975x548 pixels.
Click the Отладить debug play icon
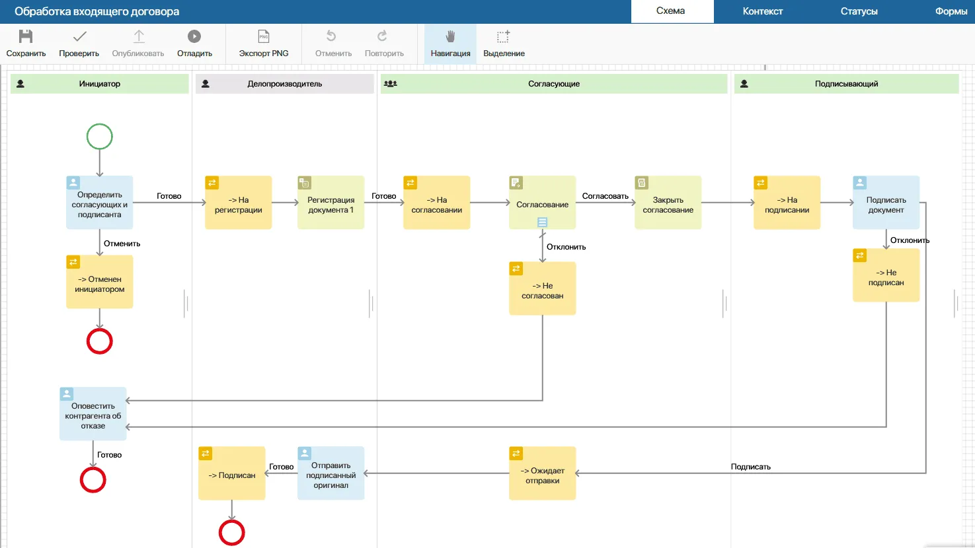pyautogui.click(x=194, y=37)
